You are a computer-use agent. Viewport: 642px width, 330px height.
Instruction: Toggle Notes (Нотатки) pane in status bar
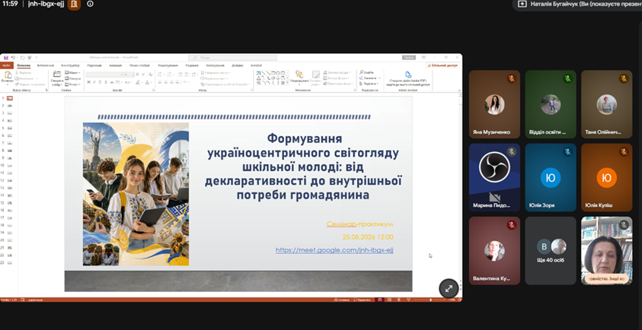tap(341, 300)
